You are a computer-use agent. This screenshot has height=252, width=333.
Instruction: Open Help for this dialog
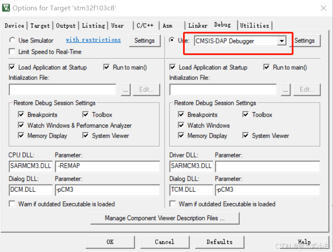pos(305,242)
